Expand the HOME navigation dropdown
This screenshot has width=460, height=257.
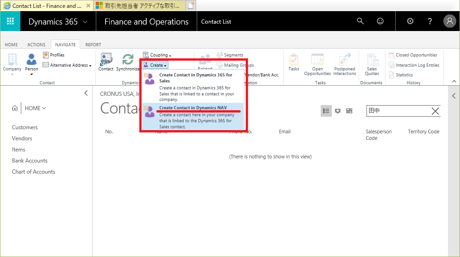[x=35, y=108]
